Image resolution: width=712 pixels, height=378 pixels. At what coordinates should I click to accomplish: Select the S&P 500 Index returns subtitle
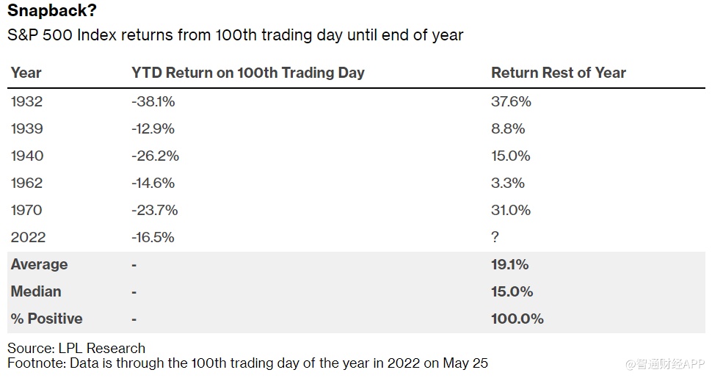pos(235,34)
